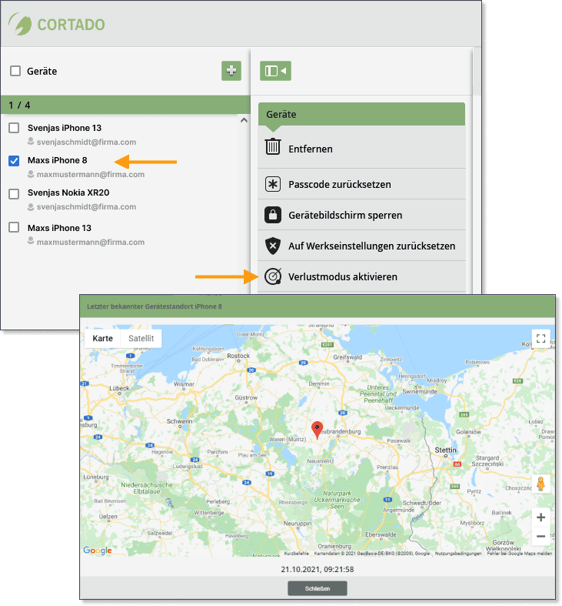Check the Geräte select-all checkbox

click(15, 71)
